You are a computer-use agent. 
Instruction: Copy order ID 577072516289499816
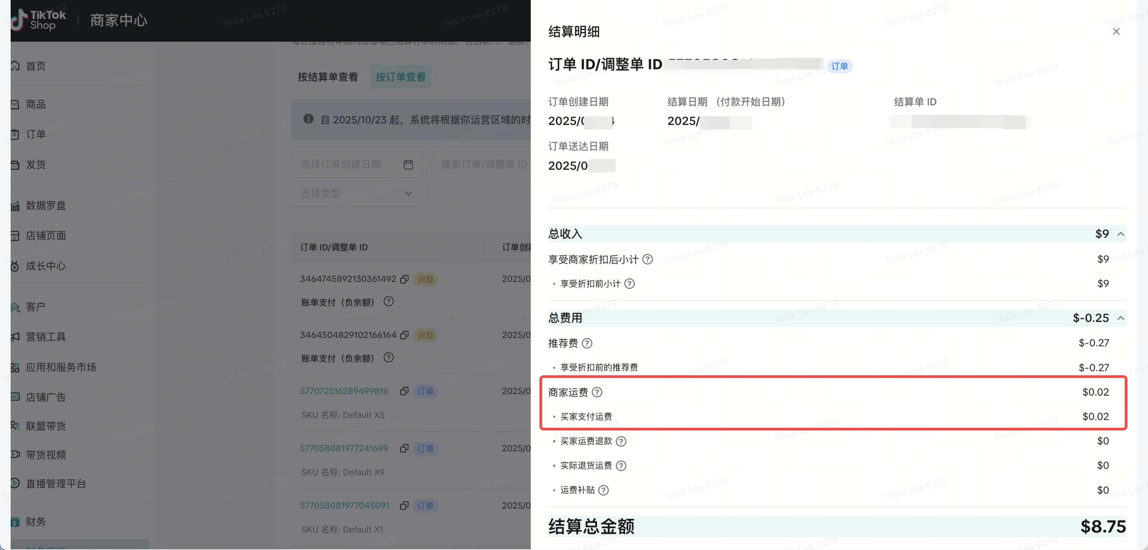pyautogui.click(x=404, y=391)
